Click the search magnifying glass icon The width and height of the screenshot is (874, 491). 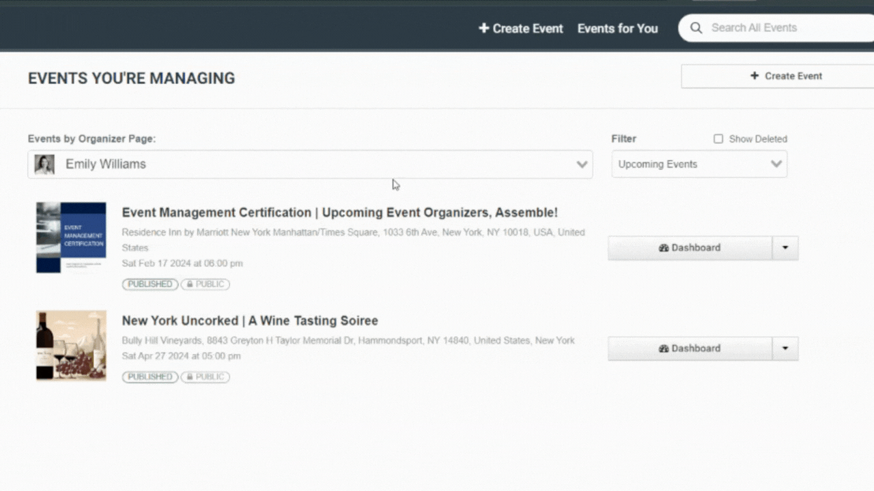696,28
